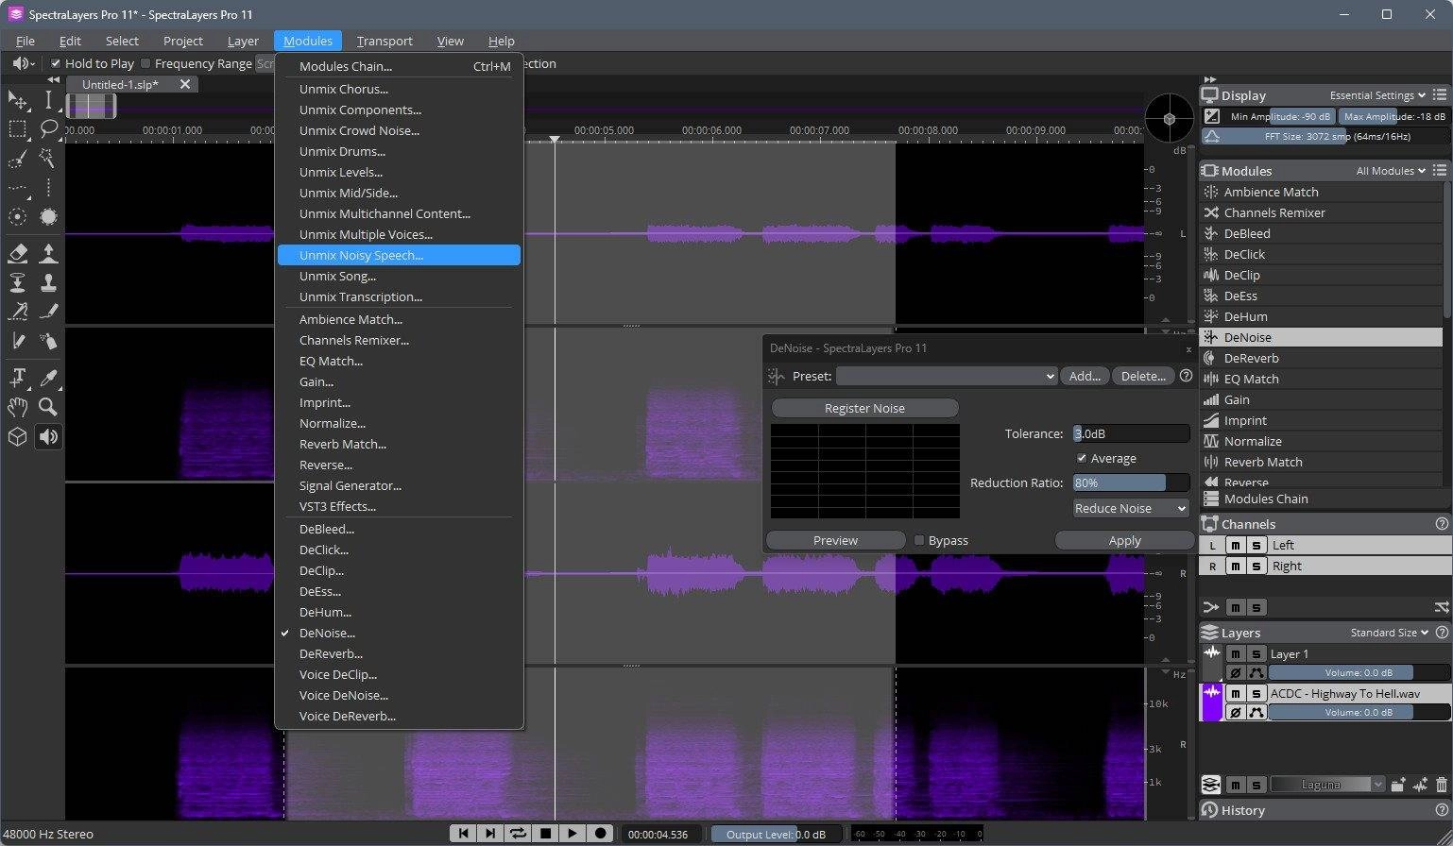Image resolution: width=1453 pixels, height=846 pixels.
Task: Select the magic wand tool
Action: pyautogui.click(x=48, y=159)
